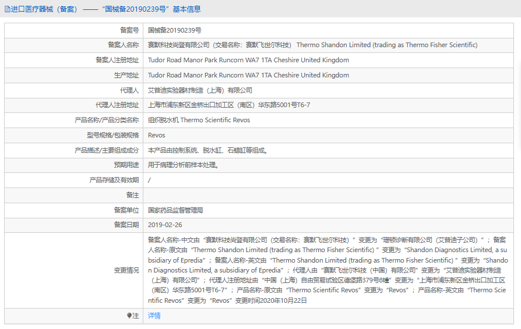The image size is (521, 329).
Task: Click the intended use text 用于病理分析前样本处理
Action: [x=184, y=165]
